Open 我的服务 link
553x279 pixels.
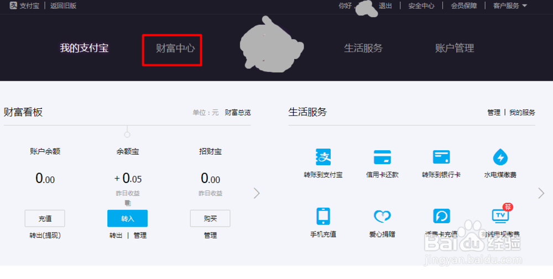tap(522, 112)
